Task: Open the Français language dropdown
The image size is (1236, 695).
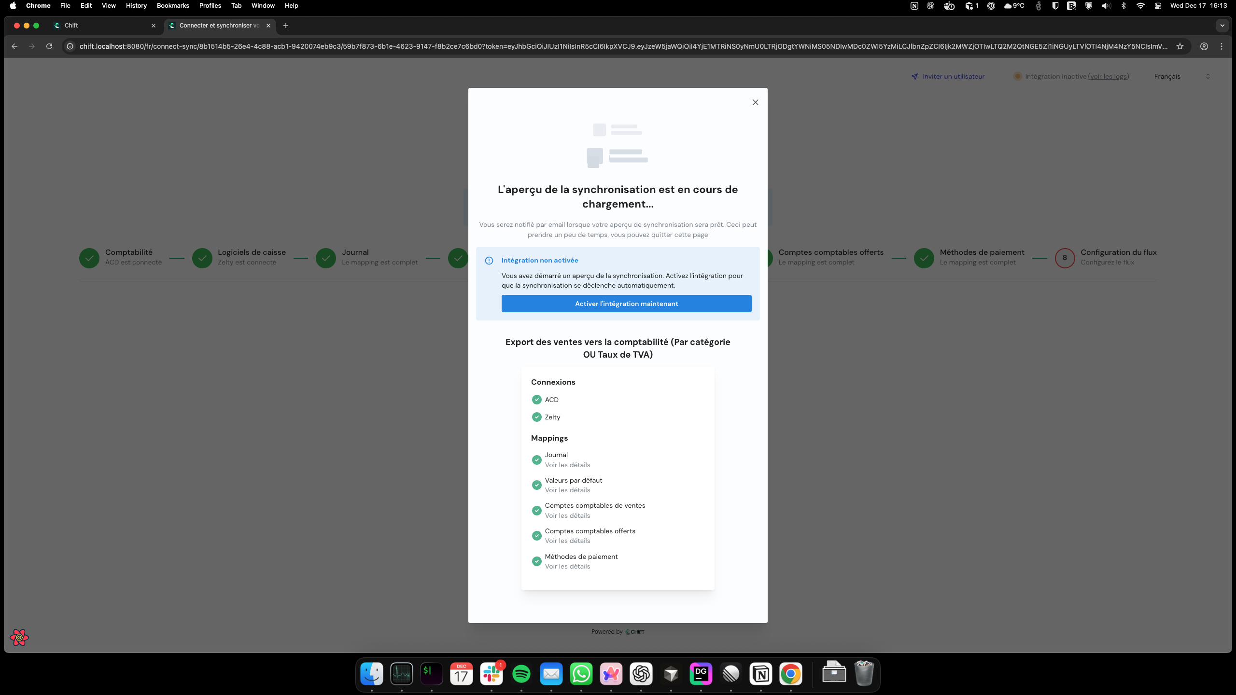Action: [1182, 76]
